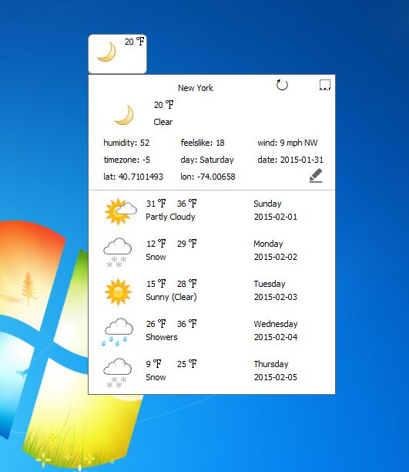The image size is (409, 472).
Task: Click Wednesday's low temperature 26 °F
Action: [x=156, y=324]
